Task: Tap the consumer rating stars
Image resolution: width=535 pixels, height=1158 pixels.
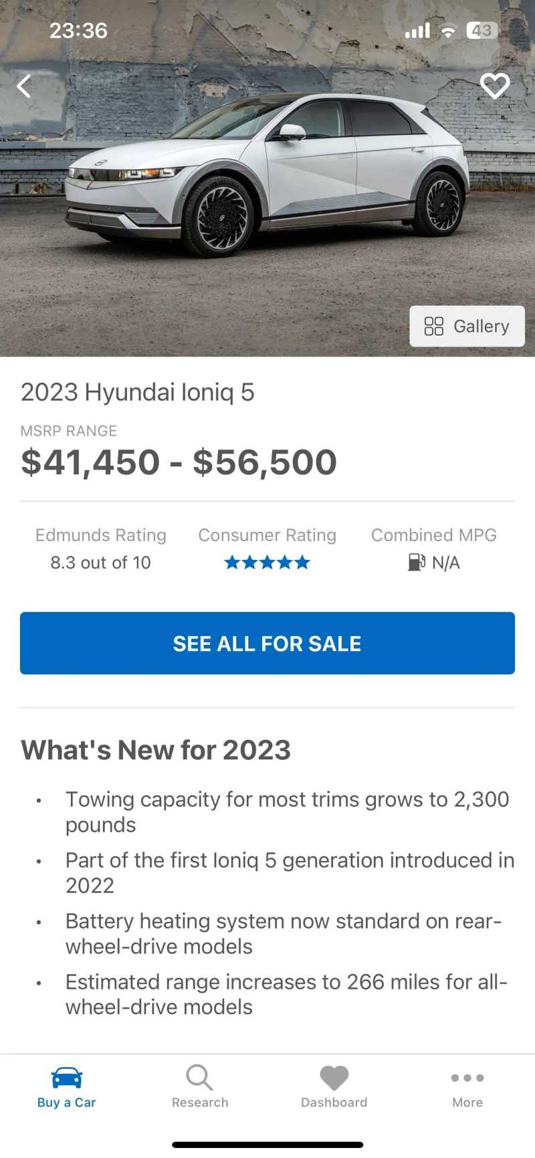Action: point(267,563)
